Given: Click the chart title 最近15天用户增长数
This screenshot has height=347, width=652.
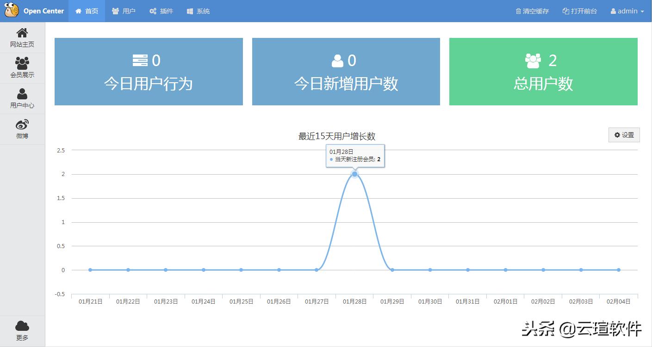Looking at the screenshot, I should [337, 136].
